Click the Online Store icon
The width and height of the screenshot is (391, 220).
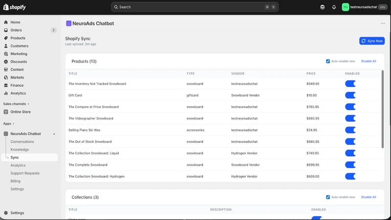click(6, 112)
